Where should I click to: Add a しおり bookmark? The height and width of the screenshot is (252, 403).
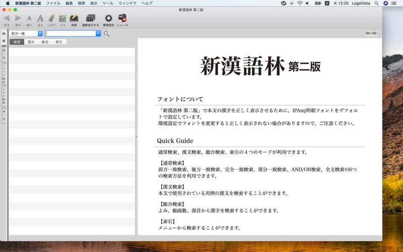(x=51, y=19)
